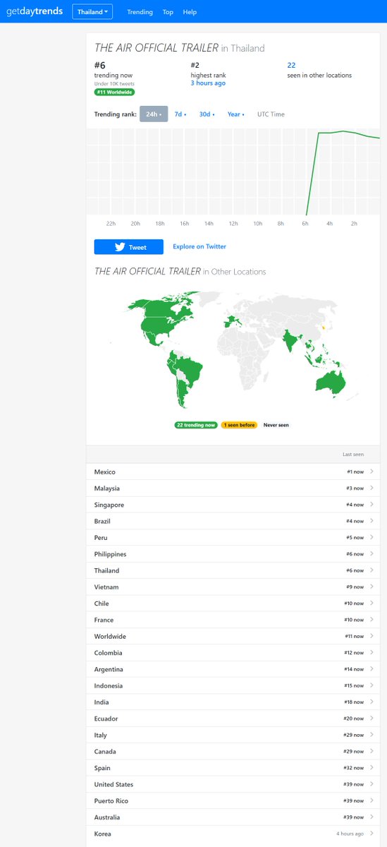Viewport: 387px width, 847px height.
Task: Open the Spain row arrow icon
Action: 371,768
